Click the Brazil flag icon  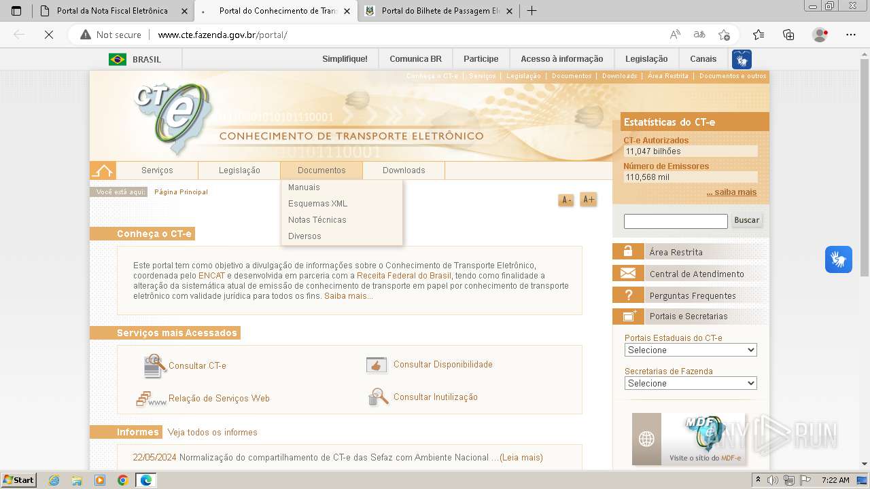click(x=118, y=59)
